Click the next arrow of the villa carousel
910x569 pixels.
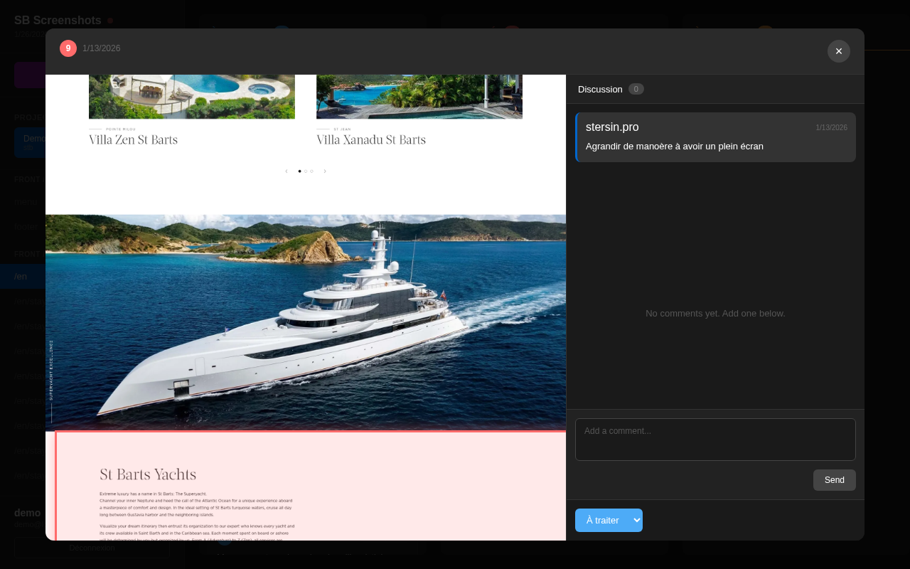click(x=325, y=171)
